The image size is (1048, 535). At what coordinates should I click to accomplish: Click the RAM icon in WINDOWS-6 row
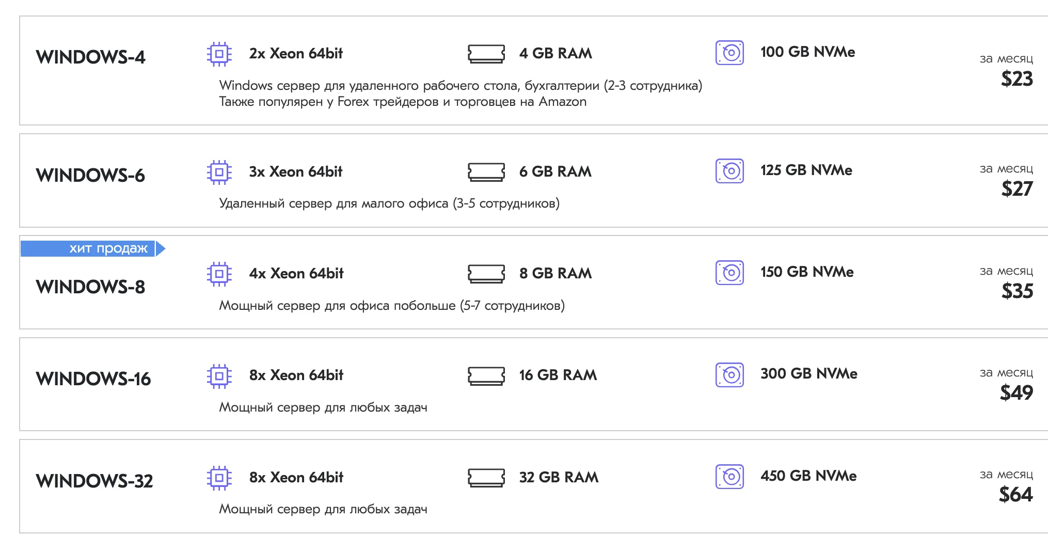(x=486, y=172)
